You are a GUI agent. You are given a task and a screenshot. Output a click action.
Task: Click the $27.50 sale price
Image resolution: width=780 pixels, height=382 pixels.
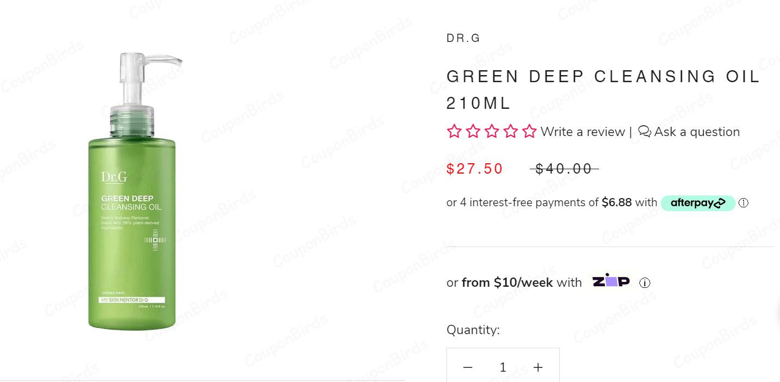475,169
